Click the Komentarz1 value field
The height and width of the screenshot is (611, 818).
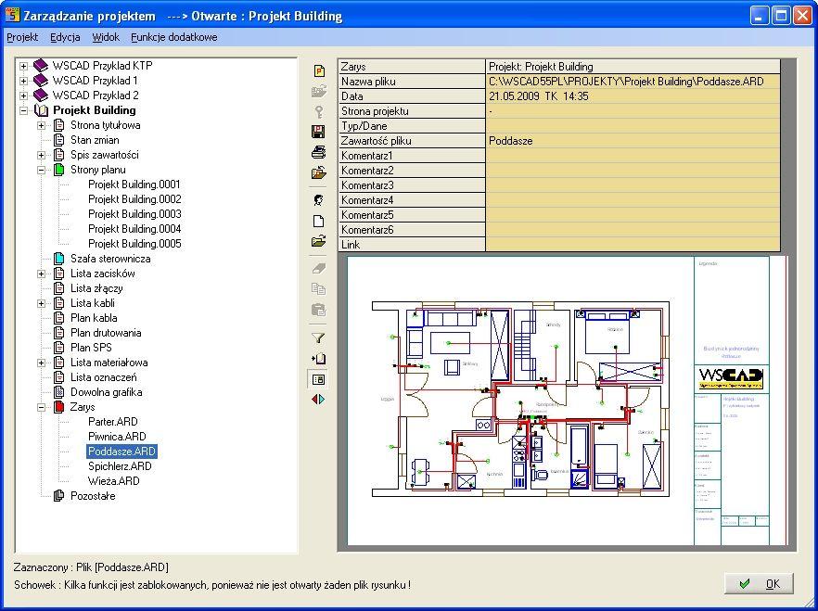633,156
